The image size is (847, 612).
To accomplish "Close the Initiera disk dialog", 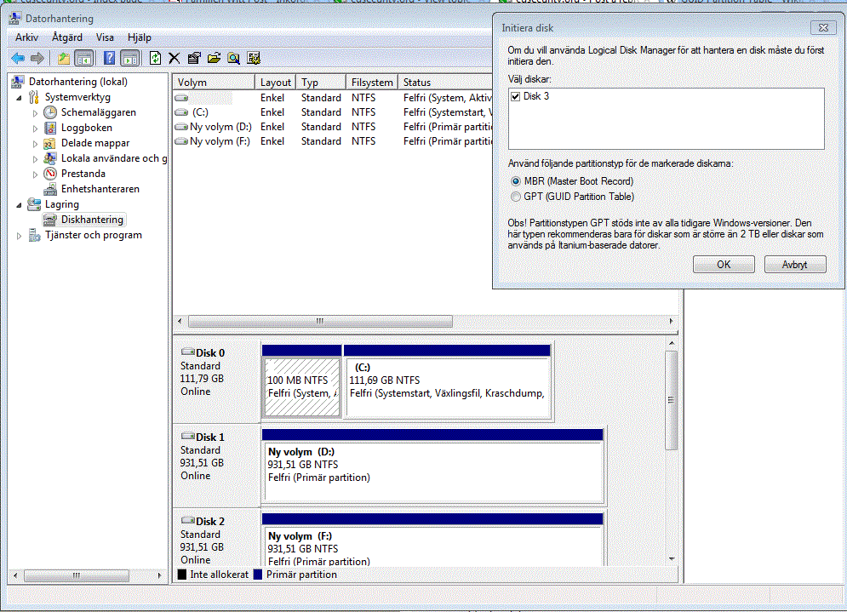I will [x=822, y=27].
